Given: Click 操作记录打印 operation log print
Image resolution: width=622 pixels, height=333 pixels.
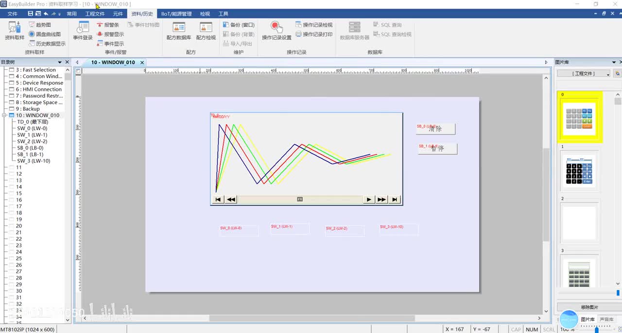Looking at the screenshot, I should [314, 34].
